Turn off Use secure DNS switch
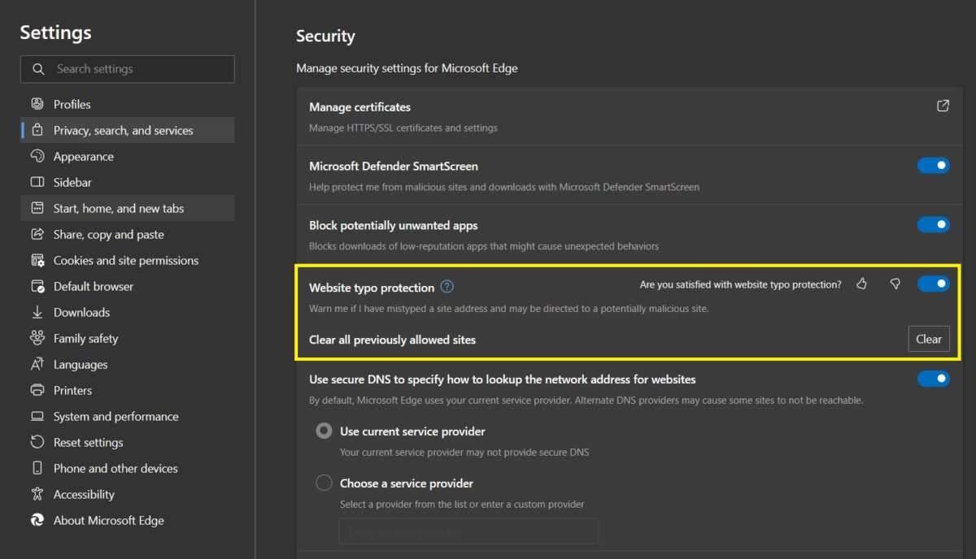Viewport: 976px width, 559px height. pos(934,379)
